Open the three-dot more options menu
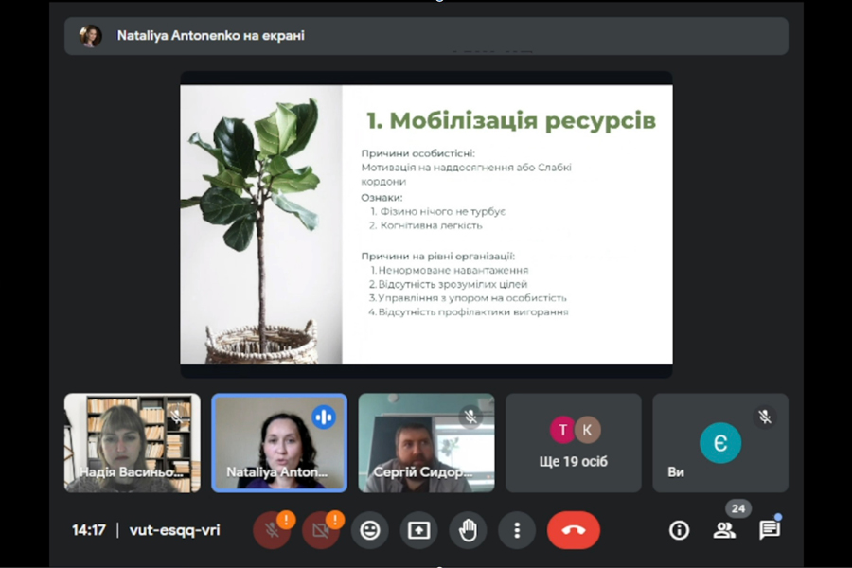 [x=517, y=530]
